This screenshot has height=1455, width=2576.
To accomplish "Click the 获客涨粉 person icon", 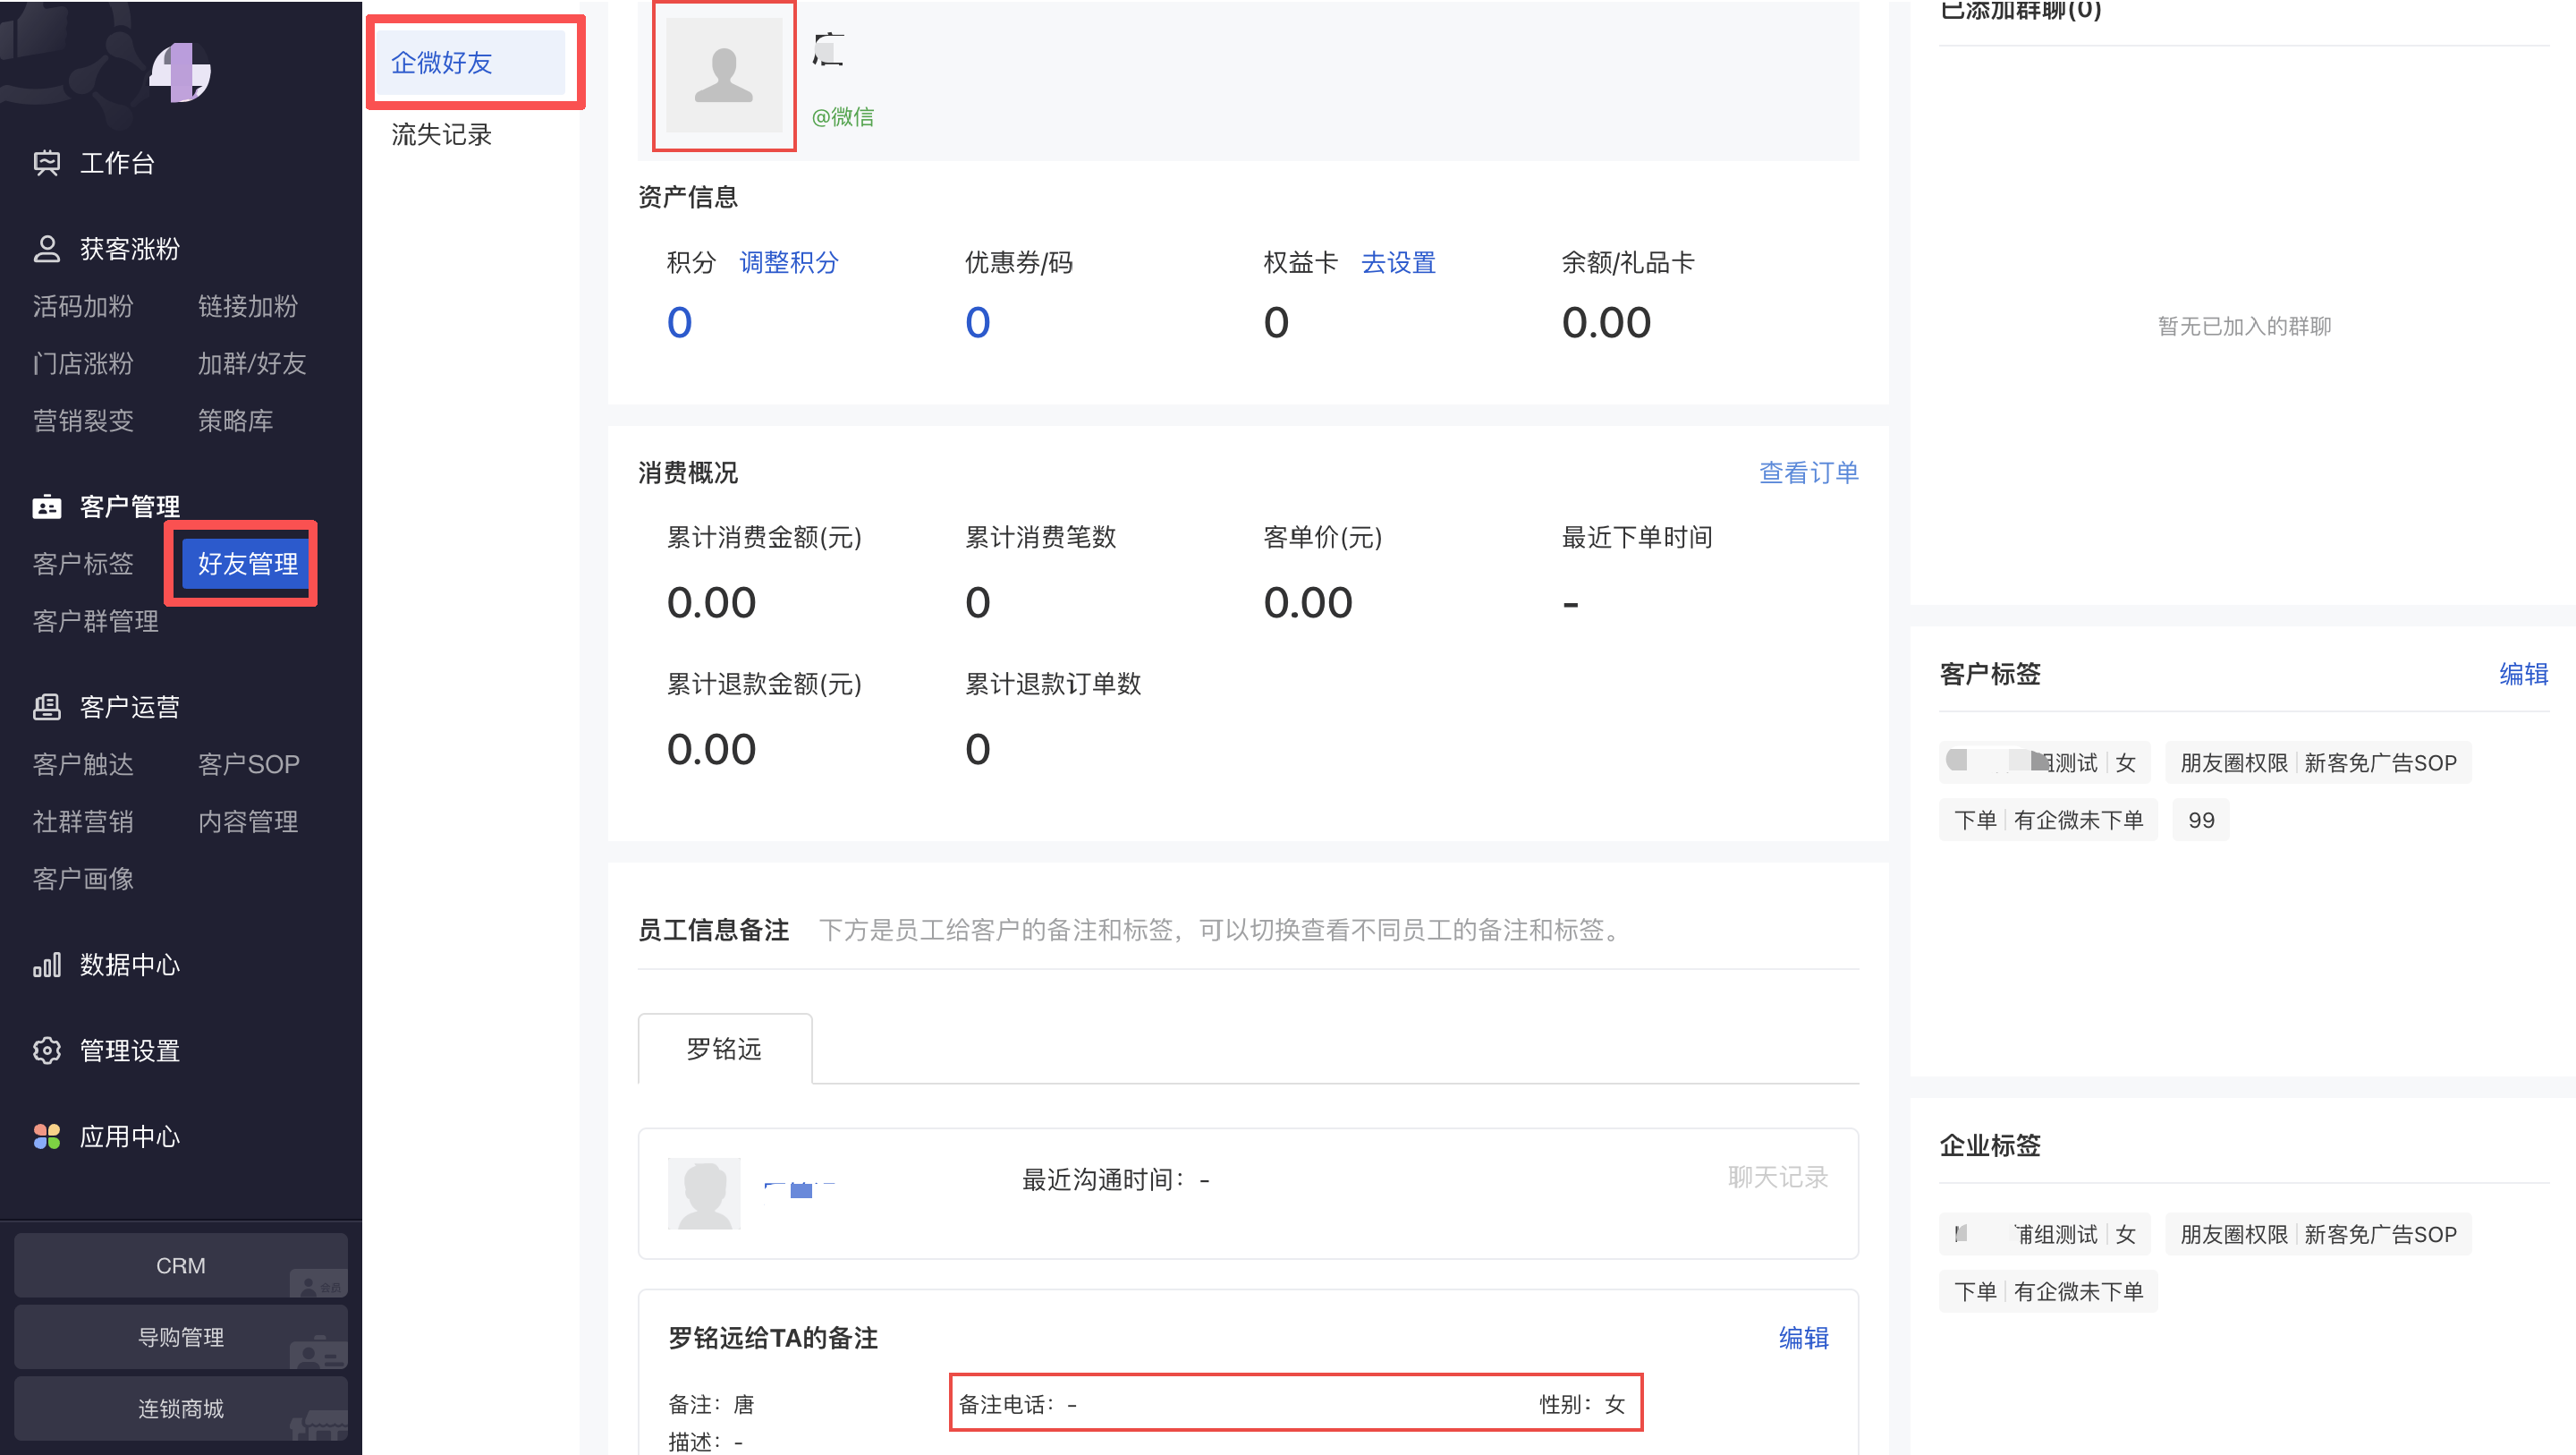I will pyautogui.click(x=46, y=248).
